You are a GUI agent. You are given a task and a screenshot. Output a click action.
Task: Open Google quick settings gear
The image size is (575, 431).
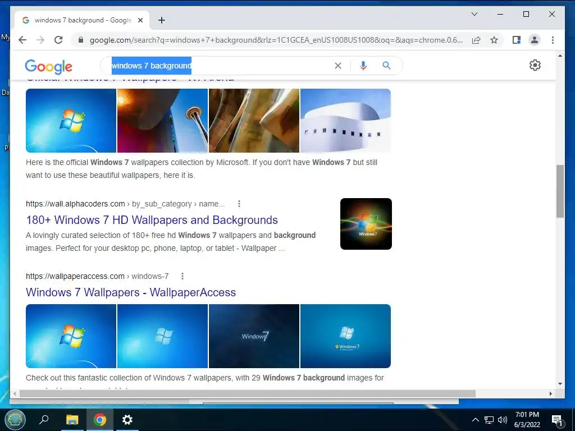point(535,65)
